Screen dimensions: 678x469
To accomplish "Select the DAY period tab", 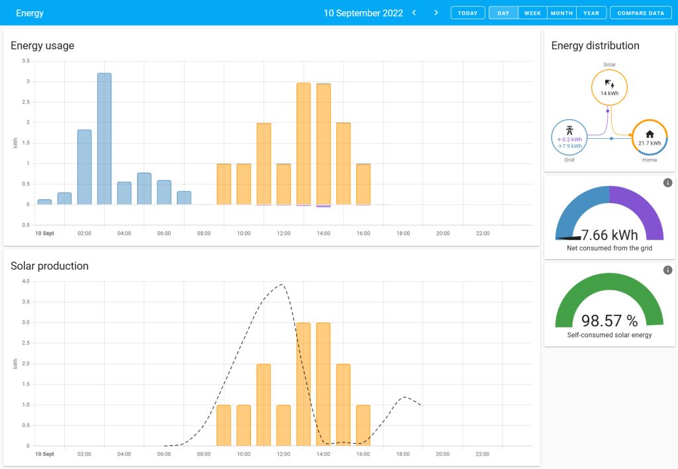I will [503, 13].
